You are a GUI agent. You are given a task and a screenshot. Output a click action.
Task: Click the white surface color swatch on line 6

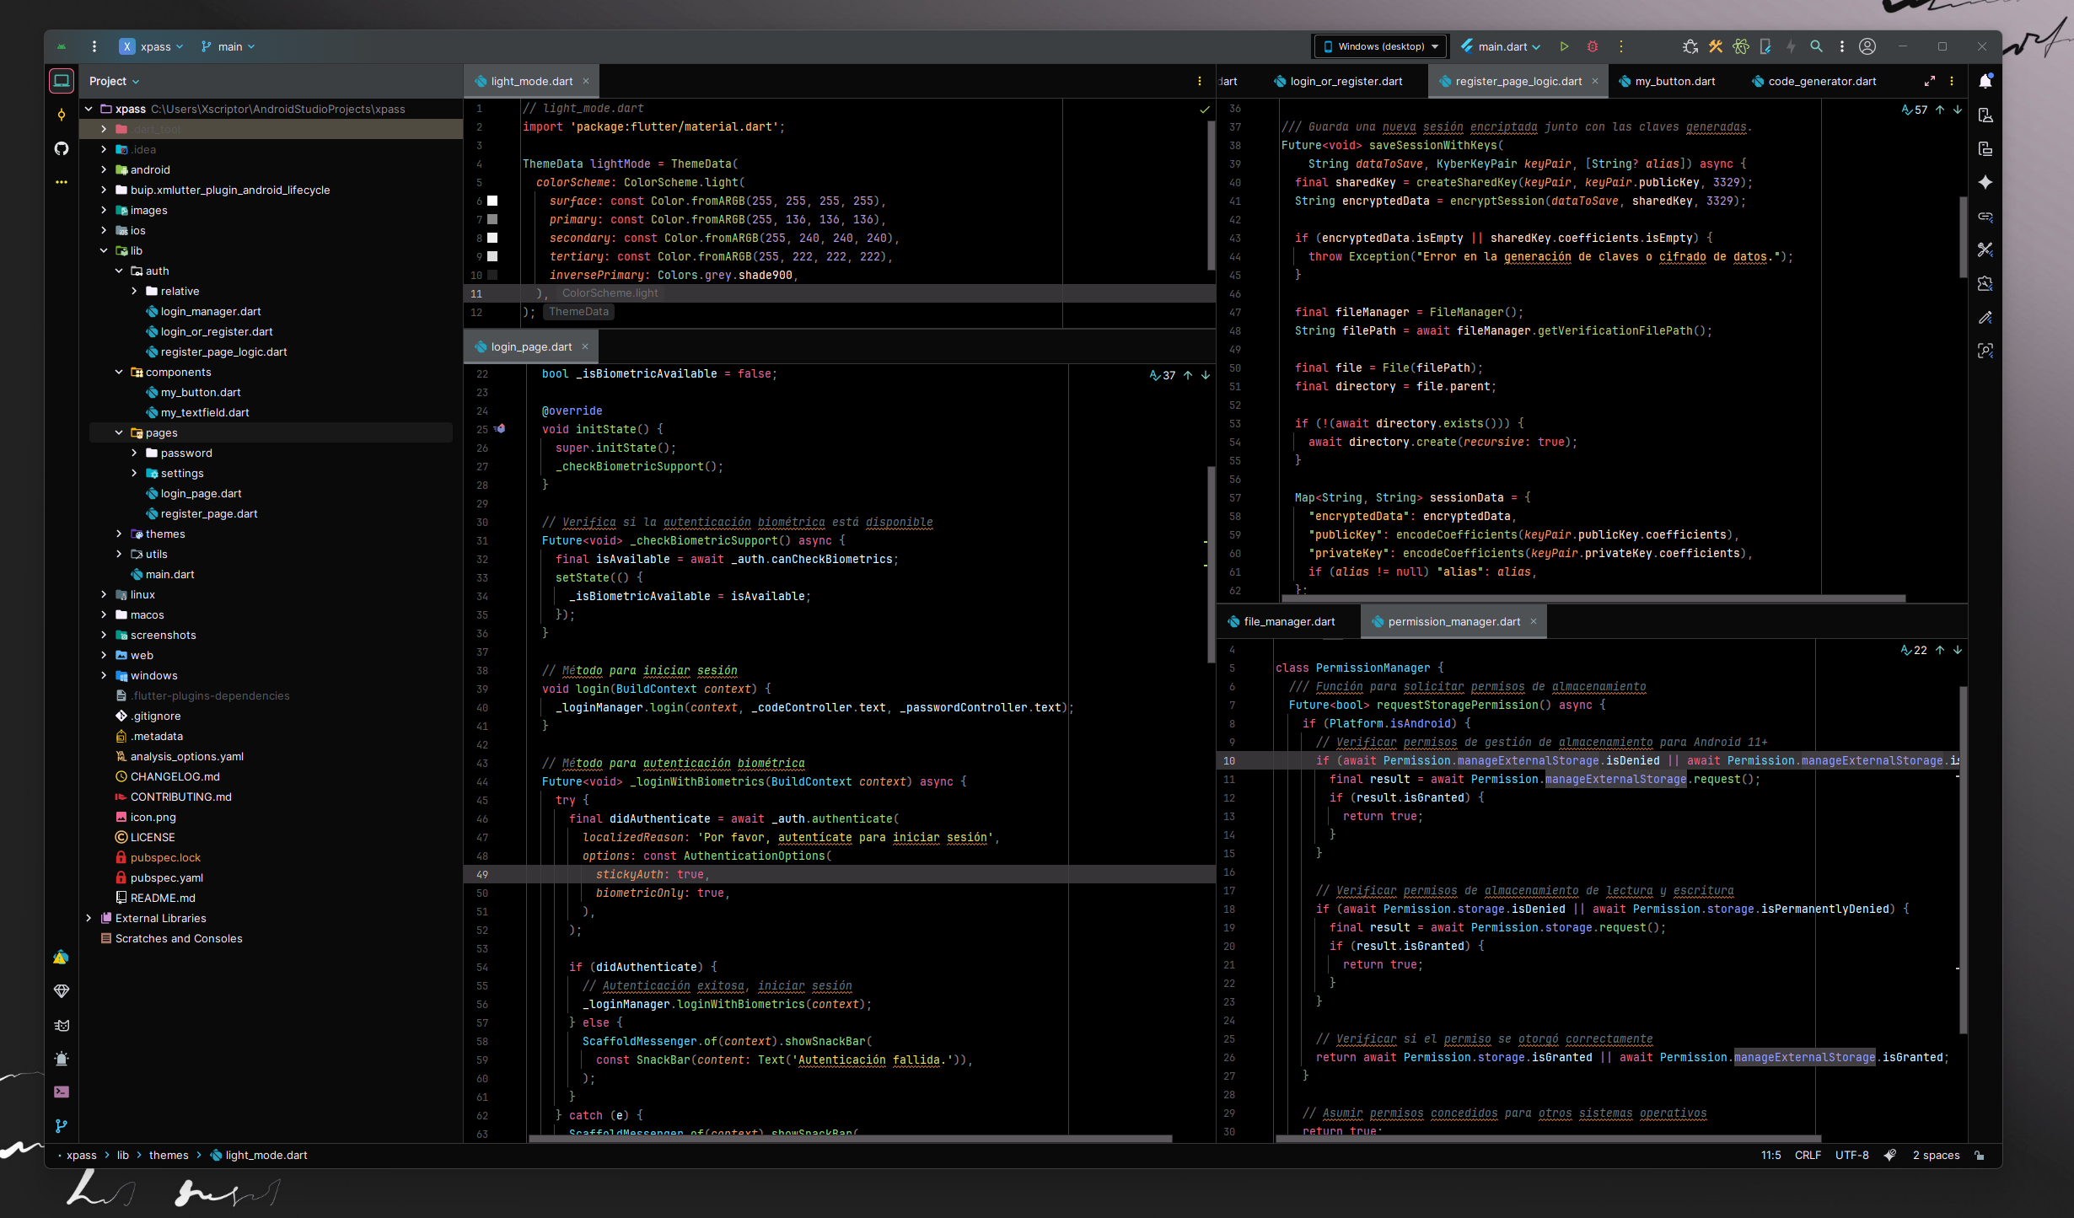[x=492, y=201]
